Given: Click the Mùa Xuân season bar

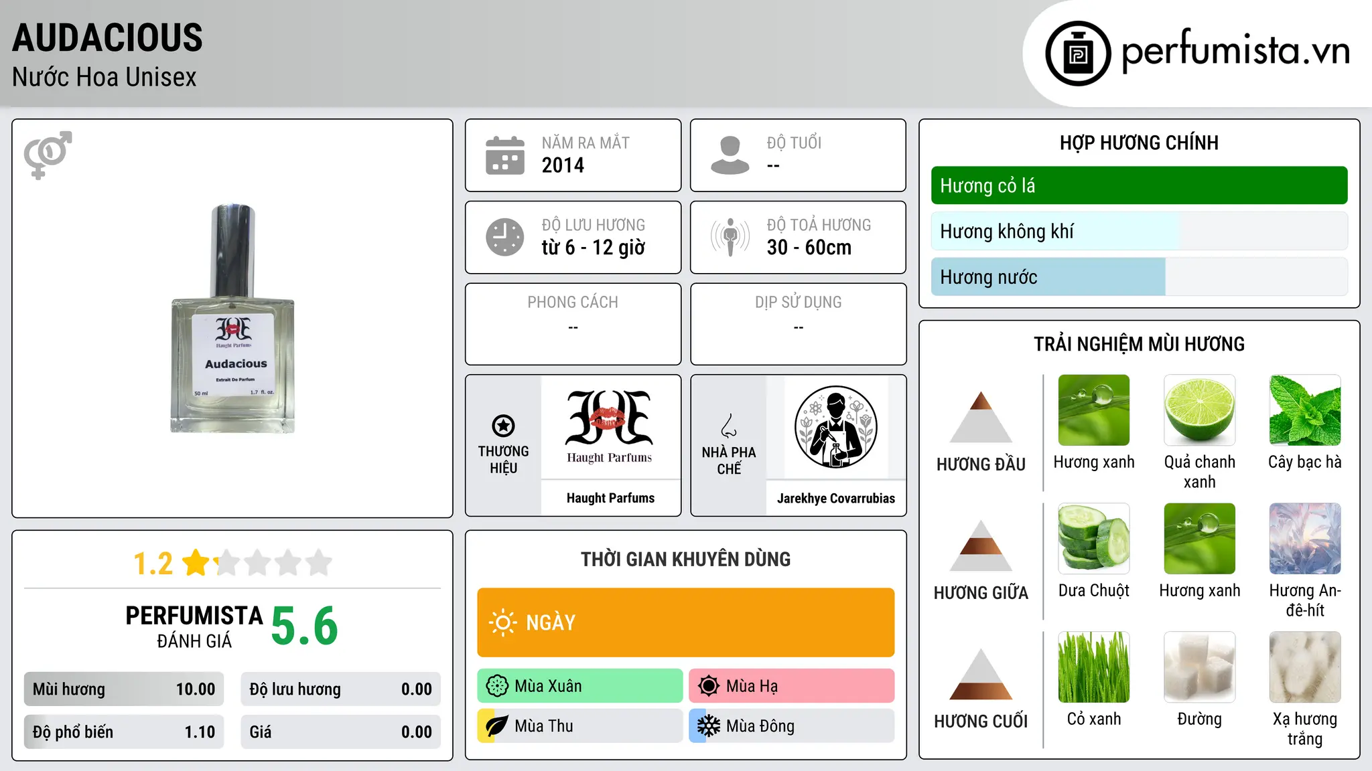Looking at the screenshot, I should pyautogui.click(x=580, y=686).
